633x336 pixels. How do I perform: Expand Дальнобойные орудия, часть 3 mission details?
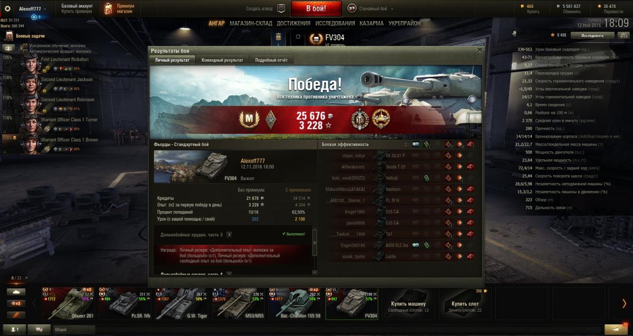229,234
